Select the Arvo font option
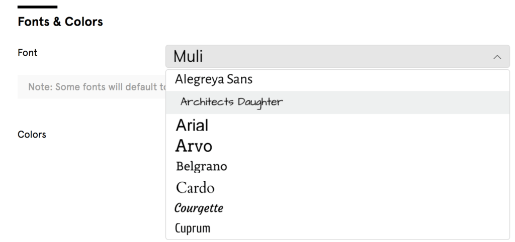This screenshot has height=242, width=515. [194, 146]
